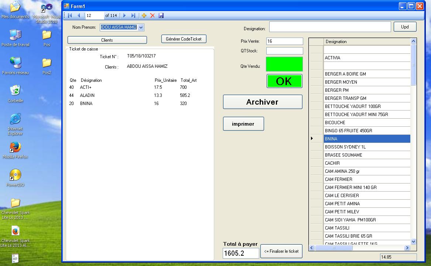This screenshot has width=431, height=266.
Task: Go to next record in navigator
Action: pyautogui.click(x=124, y=15)
